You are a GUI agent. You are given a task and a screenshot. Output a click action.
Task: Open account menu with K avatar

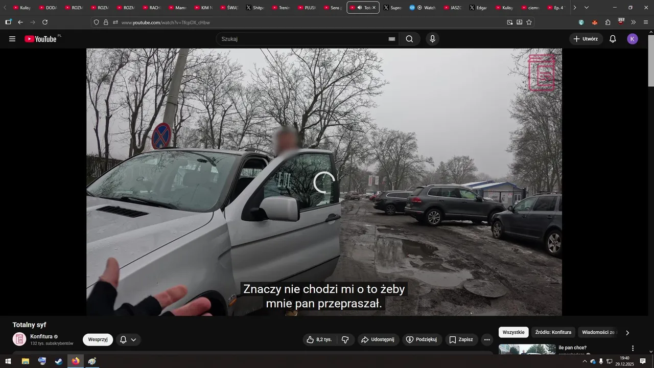tap(633, 39)
